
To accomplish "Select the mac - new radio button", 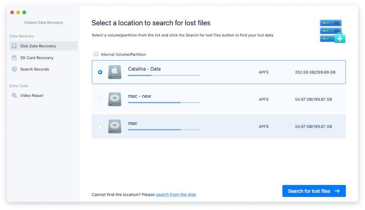I will [x=100, y=99].
